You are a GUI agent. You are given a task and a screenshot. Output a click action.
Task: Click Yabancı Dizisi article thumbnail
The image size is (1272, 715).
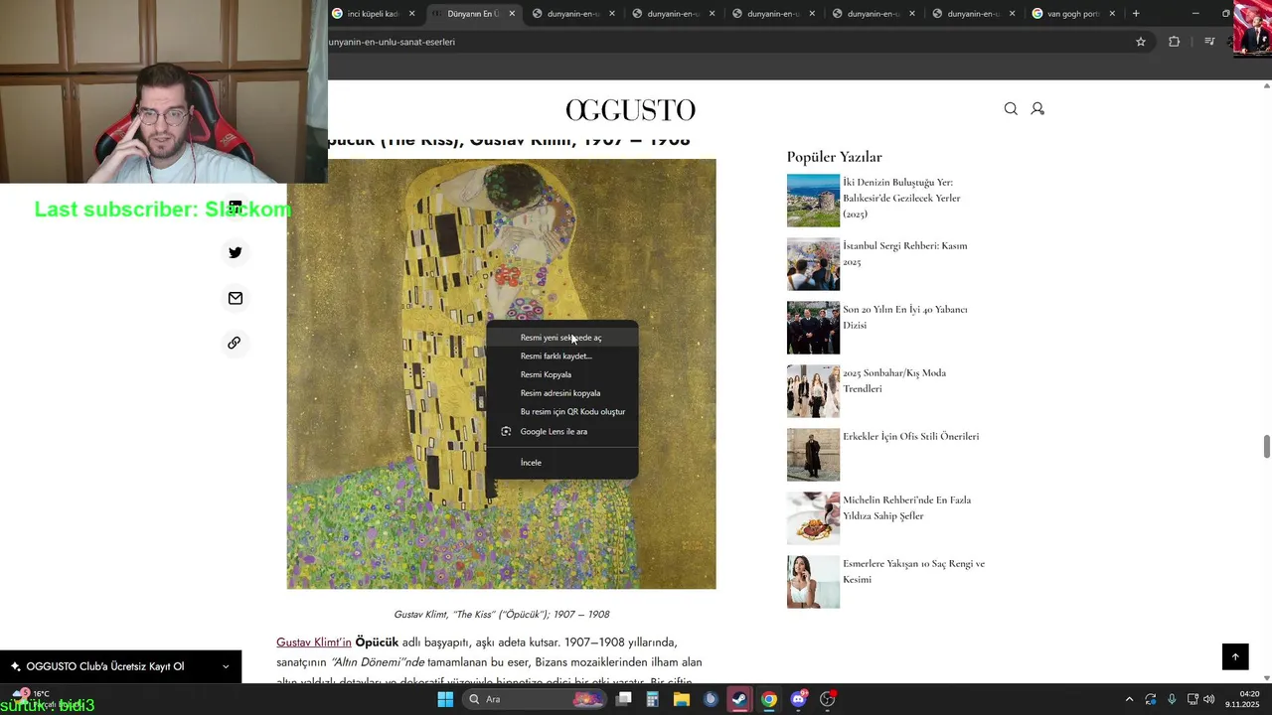tap(813, 328)
